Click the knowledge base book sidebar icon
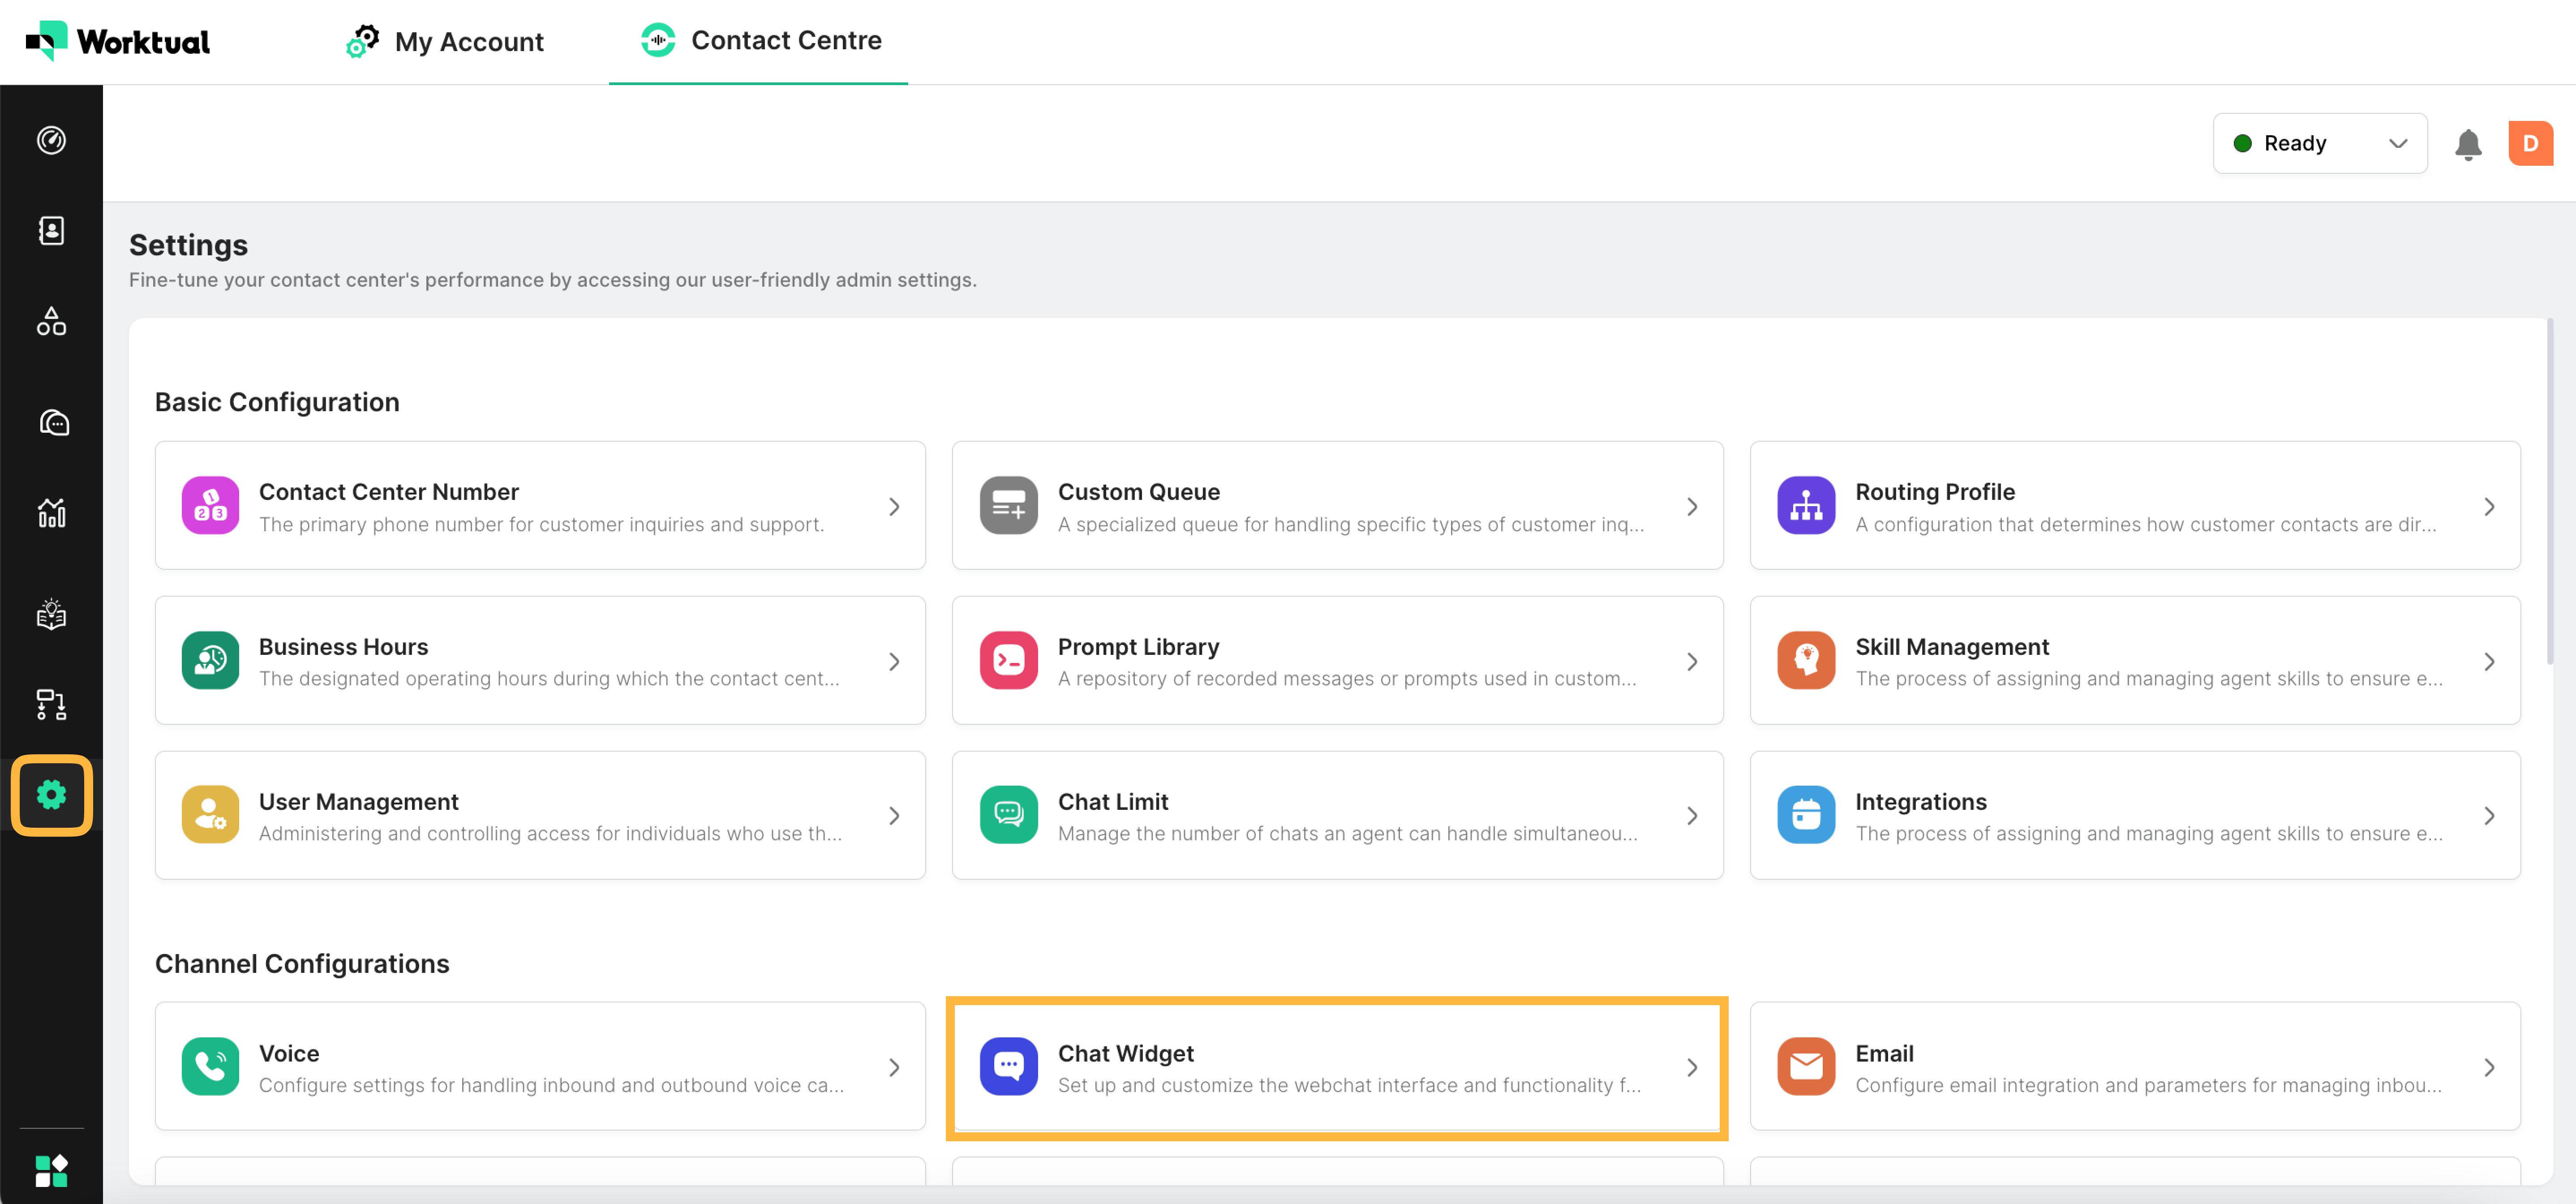This screenshot has height=1204, width=2576. click(51, 613)
